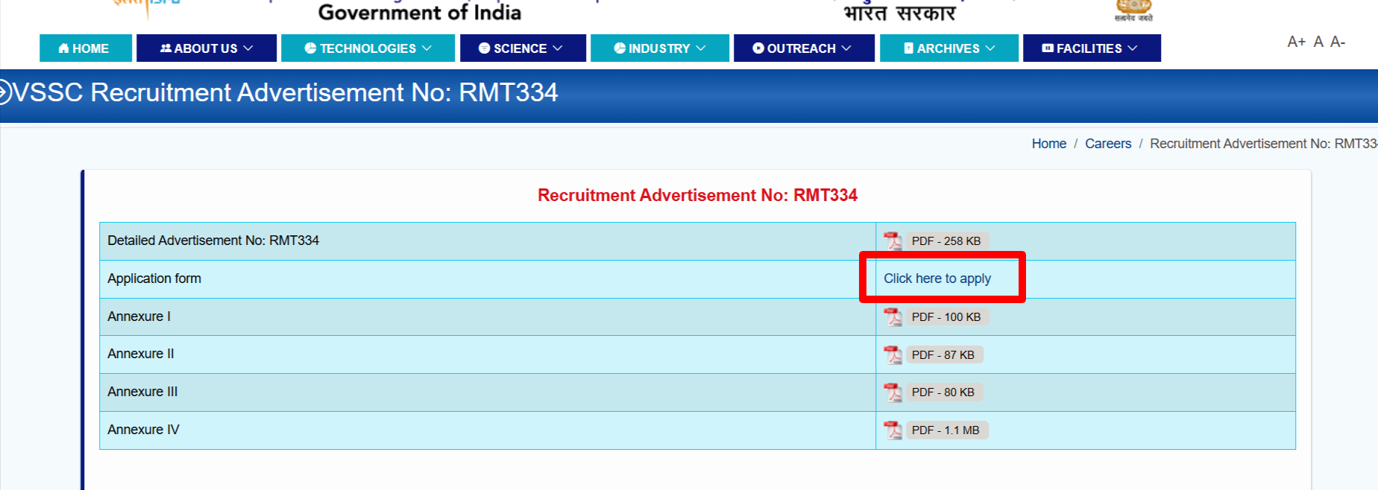This screenshot has height=490, width=1378.
Task: Expand the ABOUT US dropdown menu
Action: pyautogui.click(x=207, y=48)
